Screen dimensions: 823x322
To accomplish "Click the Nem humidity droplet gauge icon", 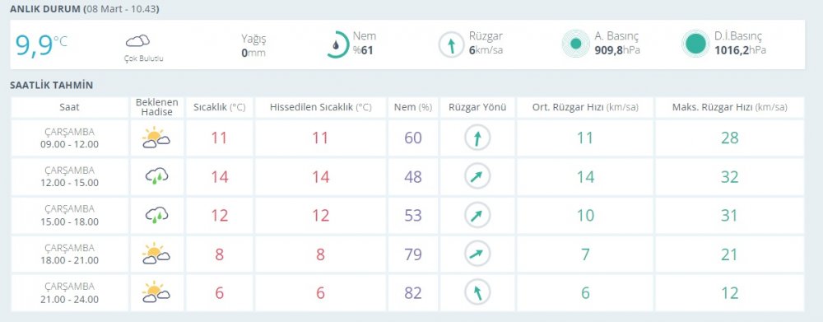I will [x=336, y=44].
